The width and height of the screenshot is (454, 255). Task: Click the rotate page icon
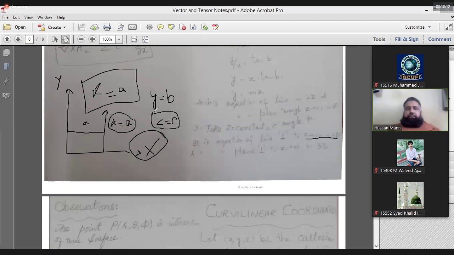(x=193, y=27)
